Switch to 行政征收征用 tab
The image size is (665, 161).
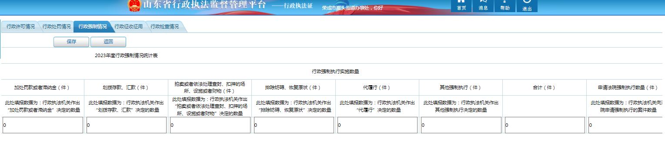[x=128, y=26]
